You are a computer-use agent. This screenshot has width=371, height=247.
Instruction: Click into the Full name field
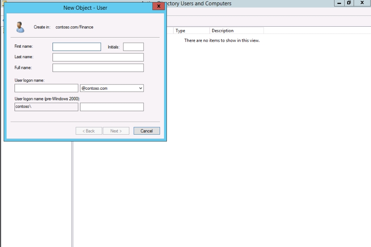pyautogui.click(x=98, y=68)
